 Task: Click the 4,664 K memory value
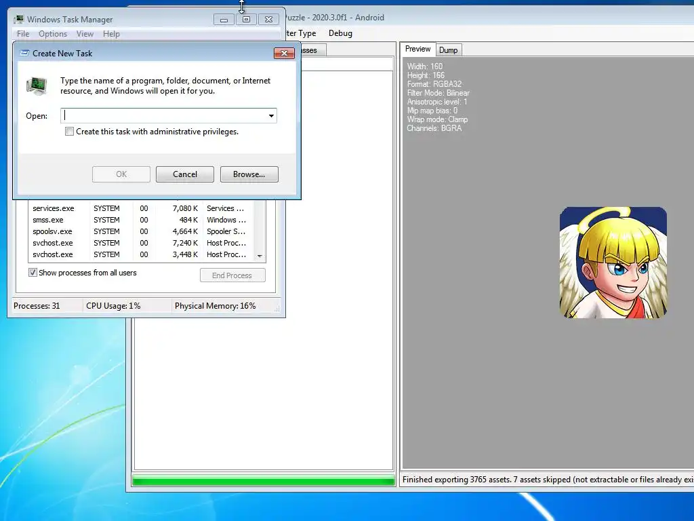185,231
